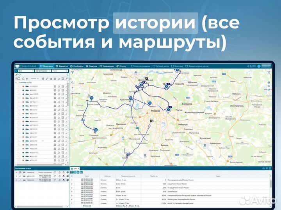Enable the Качество вождения checkbox
Viewport: 281px width, 210px height.
click(x=132, y=66)
